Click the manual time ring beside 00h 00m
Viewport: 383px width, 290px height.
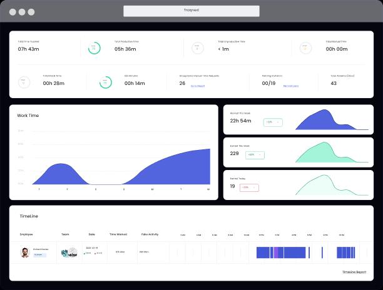tap(305, 48)
